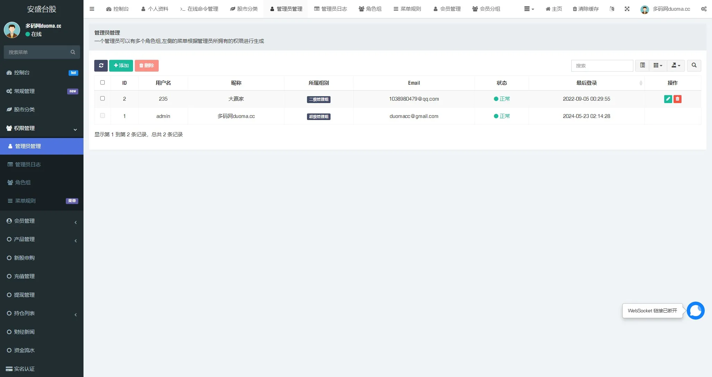Click the sidebar hamburger menu icon

pyautogui.click(x=92, y=9)
